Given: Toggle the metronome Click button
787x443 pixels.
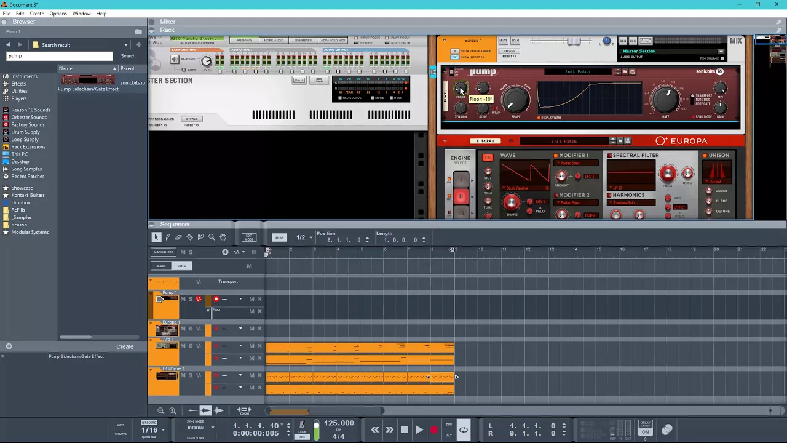Looking at the screenshot, I should [302, 425].
